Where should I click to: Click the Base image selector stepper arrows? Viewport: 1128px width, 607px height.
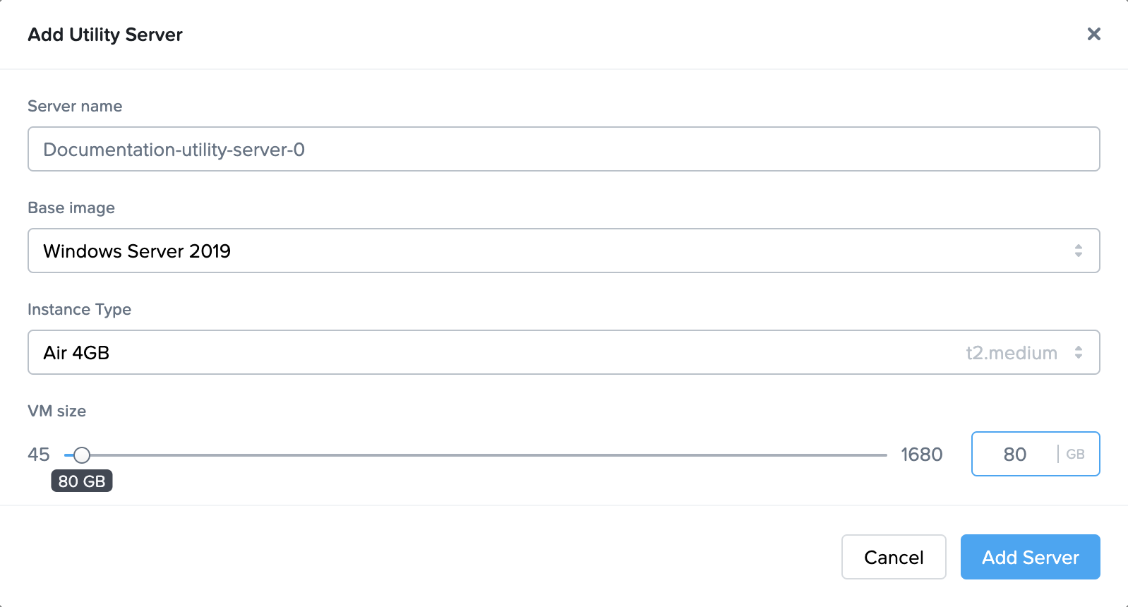point(1078,251)
